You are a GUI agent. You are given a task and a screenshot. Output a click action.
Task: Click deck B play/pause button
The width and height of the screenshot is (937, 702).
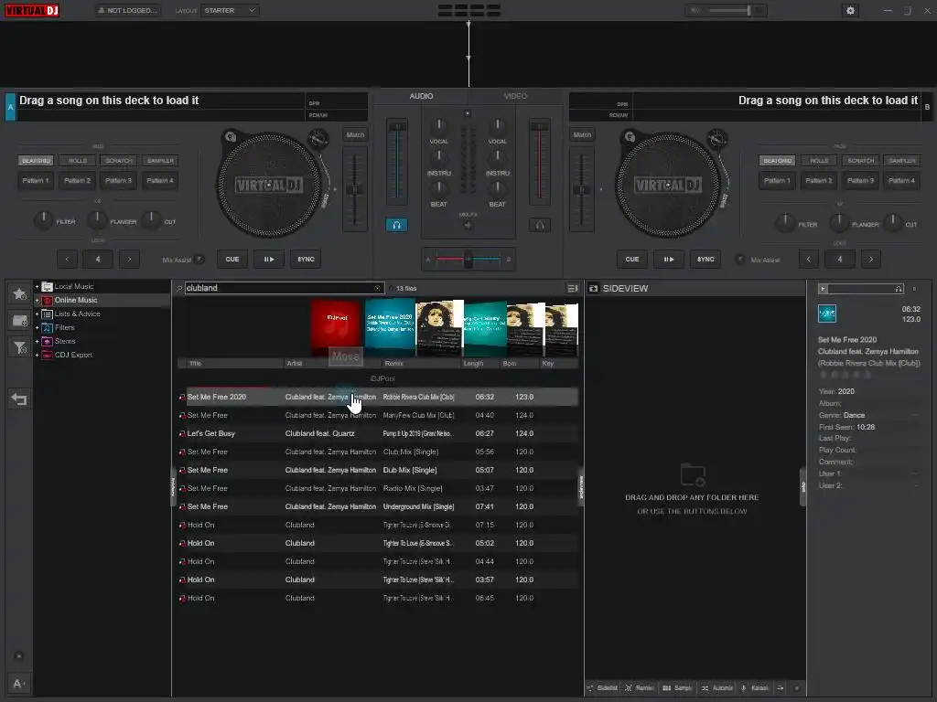coord(669,259)
